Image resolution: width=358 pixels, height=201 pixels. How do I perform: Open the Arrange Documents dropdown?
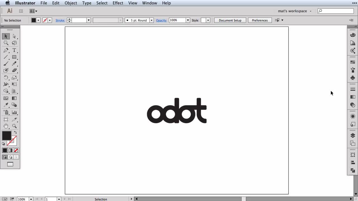[34, 11]
